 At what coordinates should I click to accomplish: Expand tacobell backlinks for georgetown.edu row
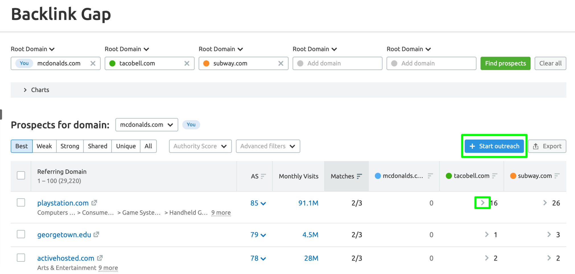(487, 234)
